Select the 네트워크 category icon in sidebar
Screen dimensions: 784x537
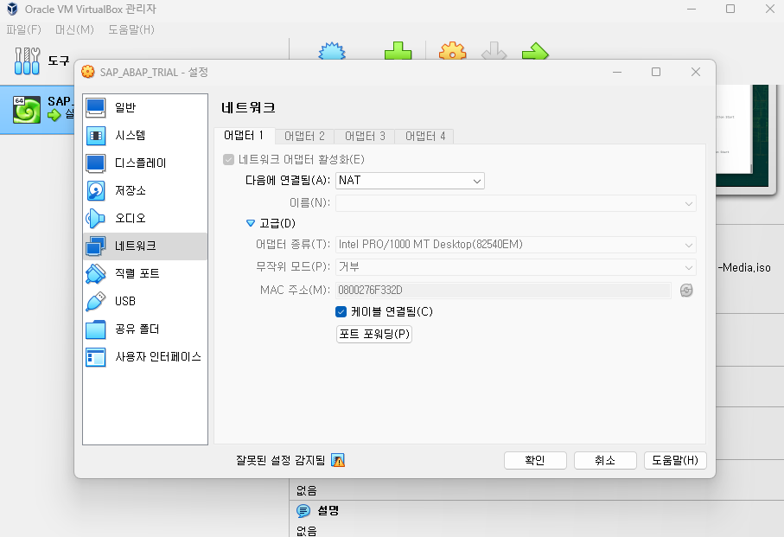coord(95,246)
